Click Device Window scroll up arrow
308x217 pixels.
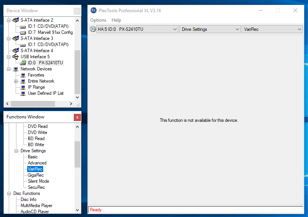point(78,20)
